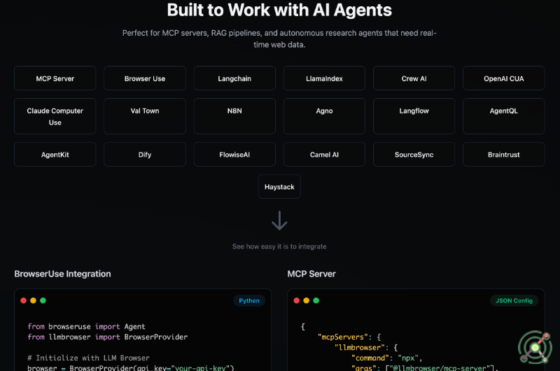This screenshot has height=371, width=560.
Task: Open the LlamaIndex integration card
Action: (324, 78)
